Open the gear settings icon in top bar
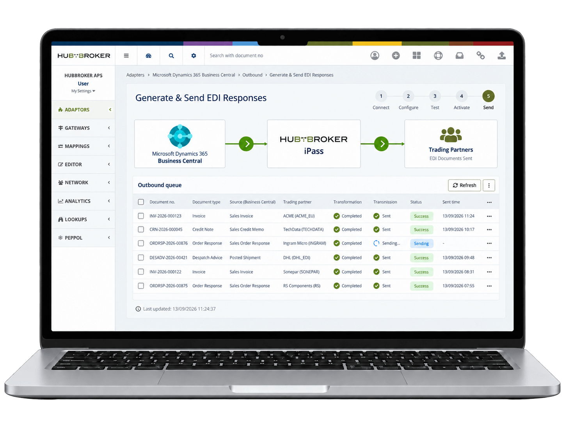The width and height of the screenshot is (565, 424). 194,56
